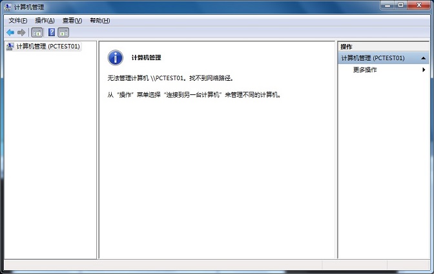This screenshot has height=274, width=434.
Task: Click the 计算机管理 heading in center pane
Action: tap(146, 58)
